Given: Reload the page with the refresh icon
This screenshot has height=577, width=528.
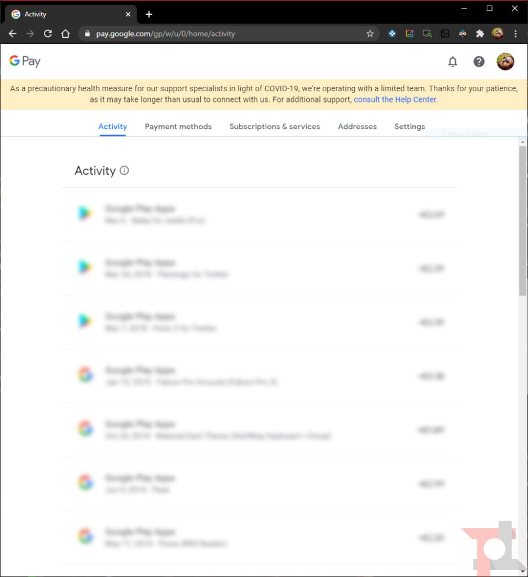Looking at the screenshot, I should tap(47, 33).
